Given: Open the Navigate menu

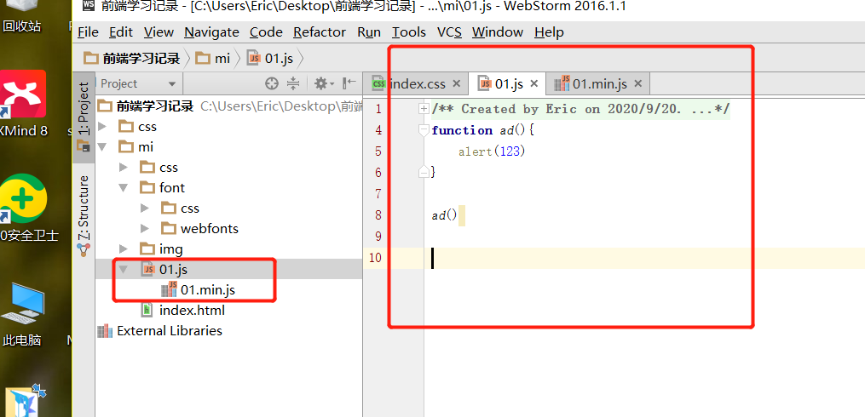Looking at the screenshot, I should click(x=211, y=32).
